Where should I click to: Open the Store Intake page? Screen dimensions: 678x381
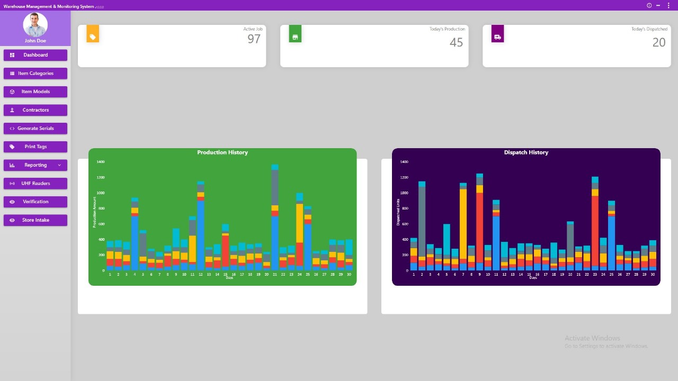35,220
